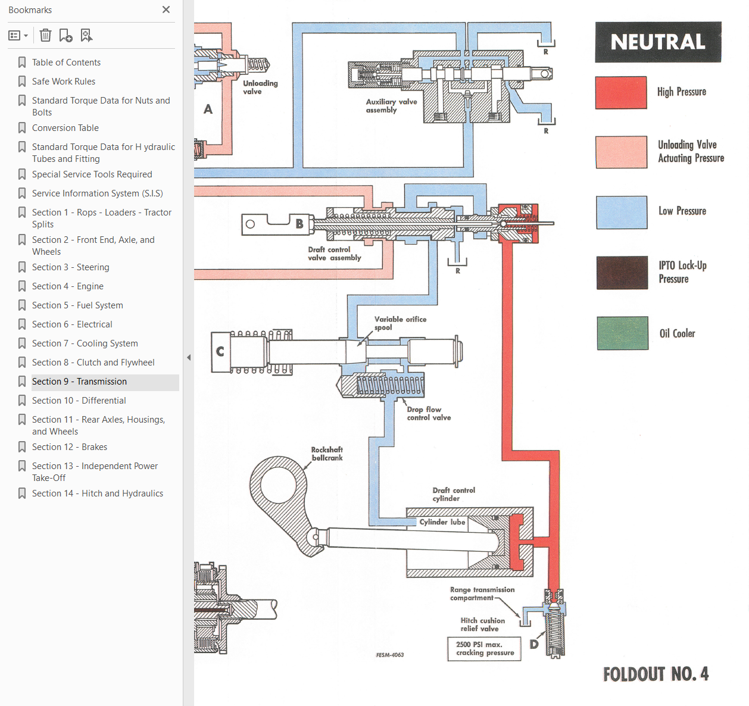This screenshot has width=749, height=706.
Task: Go to Section 1 - Rops - Loaders bookmark
Action: (102, 218)
